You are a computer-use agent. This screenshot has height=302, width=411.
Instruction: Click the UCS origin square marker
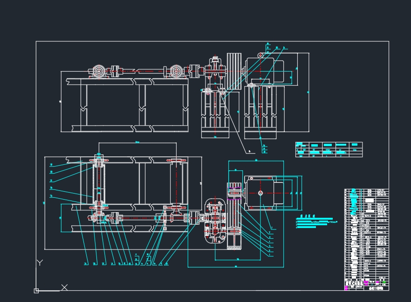click(x=36, y=291)
